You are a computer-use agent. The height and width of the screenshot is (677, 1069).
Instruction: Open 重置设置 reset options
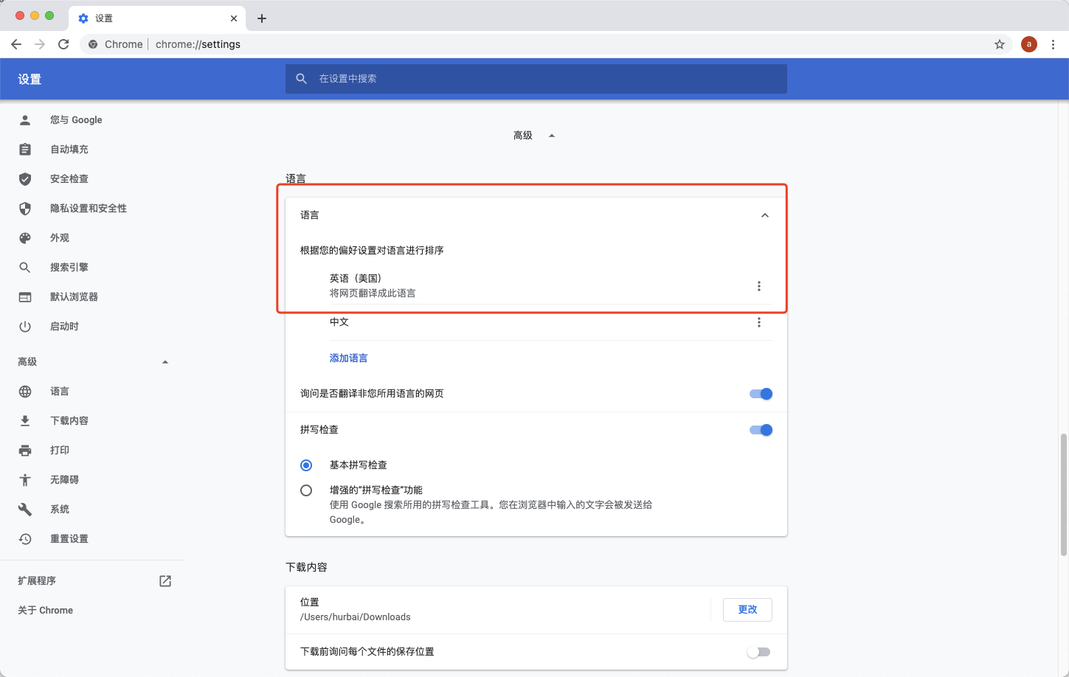(70, 538)
